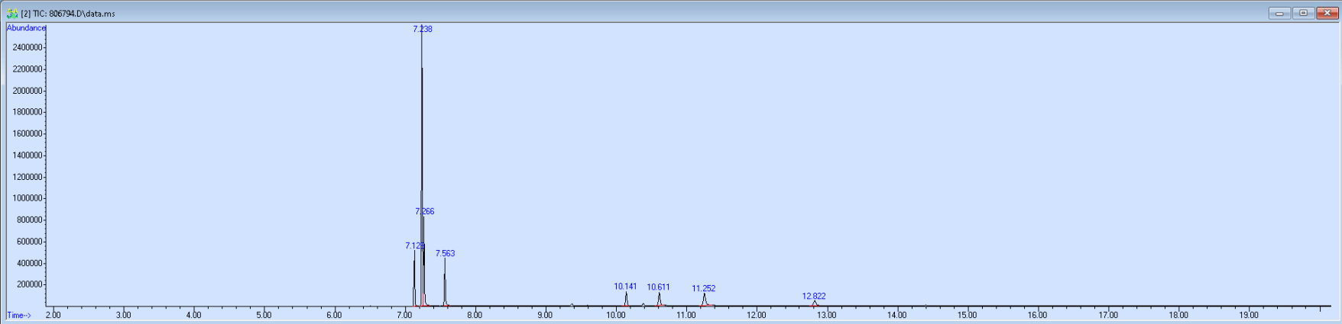Close the TIC chromatogram window
The height and width of the screenshot is (324, 1342).
click(1327, 13)
